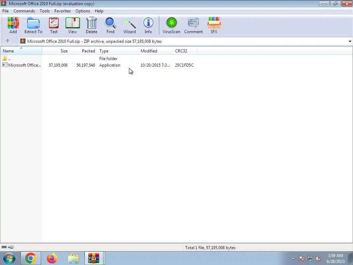
Task: Open Firefox from the taskbar
Action: (52, 258)
